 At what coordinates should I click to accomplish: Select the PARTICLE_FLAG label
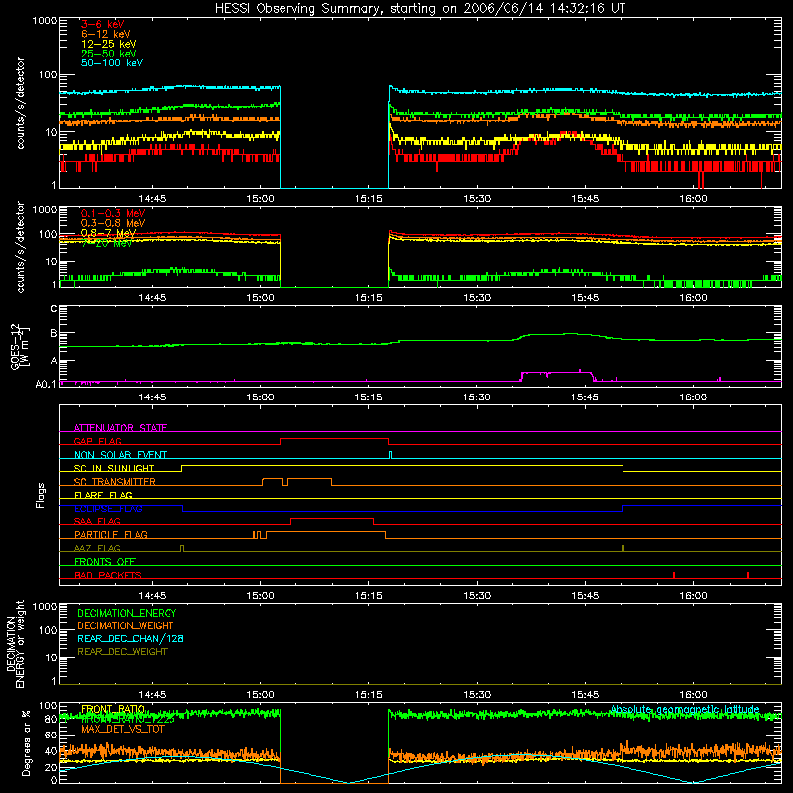tap(111, 535)
